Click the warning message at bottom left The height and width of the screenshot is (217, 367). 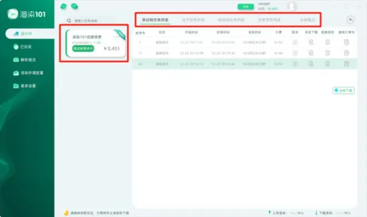(x=100, y=213)
